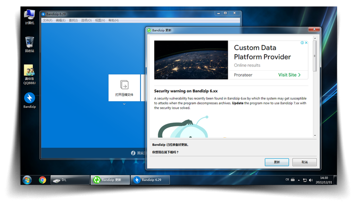This screenshot has height=210, width=355.
Task: Click the Bandizip 6.29 title bar icon
Action: pyautogui.click(x=43, y=14)
